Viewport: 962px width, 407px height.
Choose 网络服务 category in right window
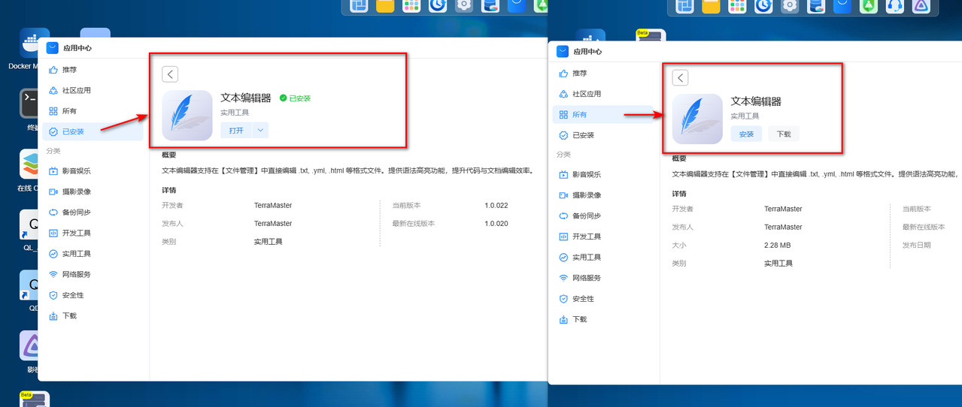pyautogui.click(x=603, y=278)
